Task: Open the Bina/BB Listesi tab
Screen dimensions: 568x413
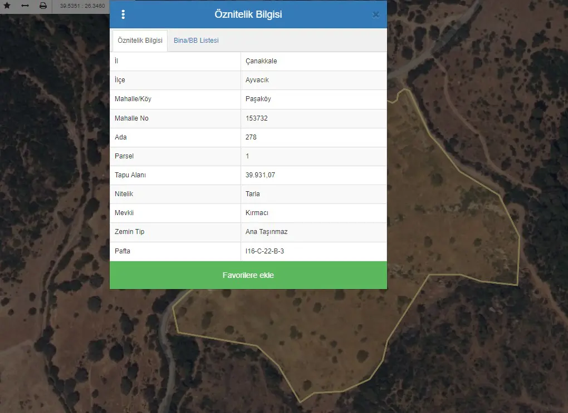Action: coord(196,41)
